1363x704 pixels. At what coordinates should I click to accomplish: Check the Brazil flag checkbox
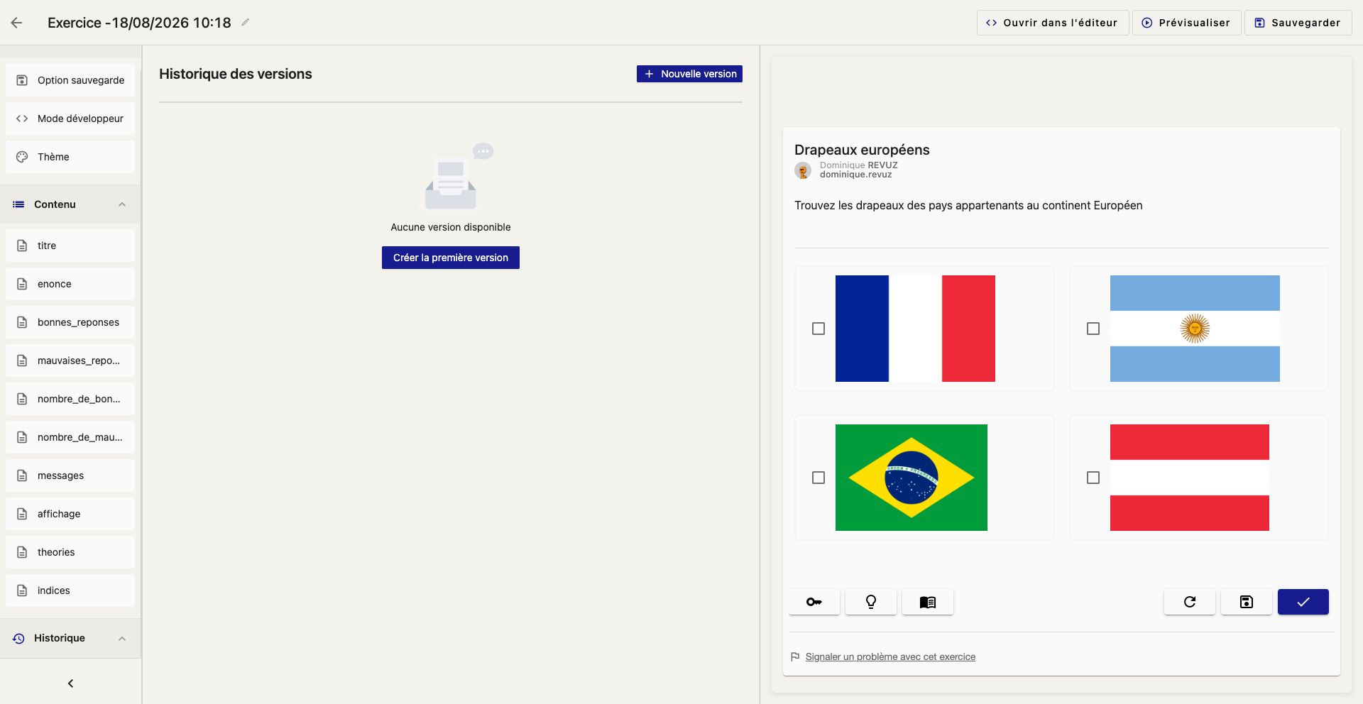819,478
